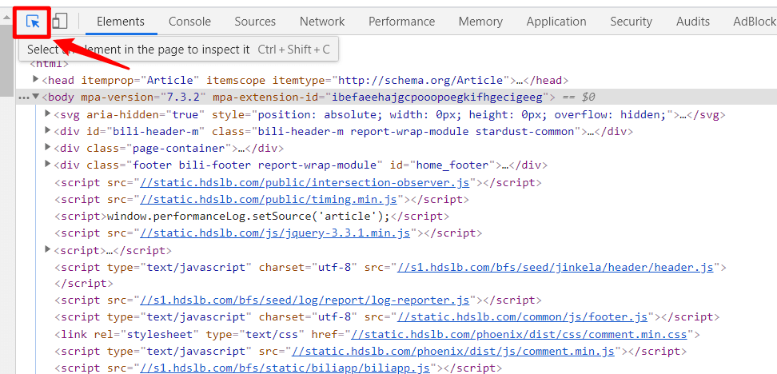This screenshot has height=374, width=777.
Task: Open the Elements tab
Action: coord(121,22)
